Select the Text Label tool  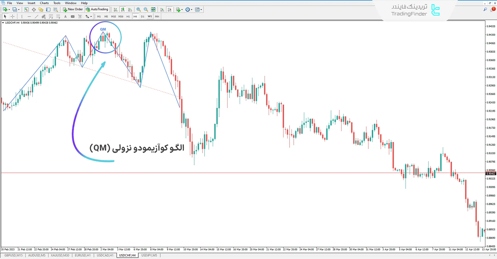pyautogui.click(x=80, y=17)
